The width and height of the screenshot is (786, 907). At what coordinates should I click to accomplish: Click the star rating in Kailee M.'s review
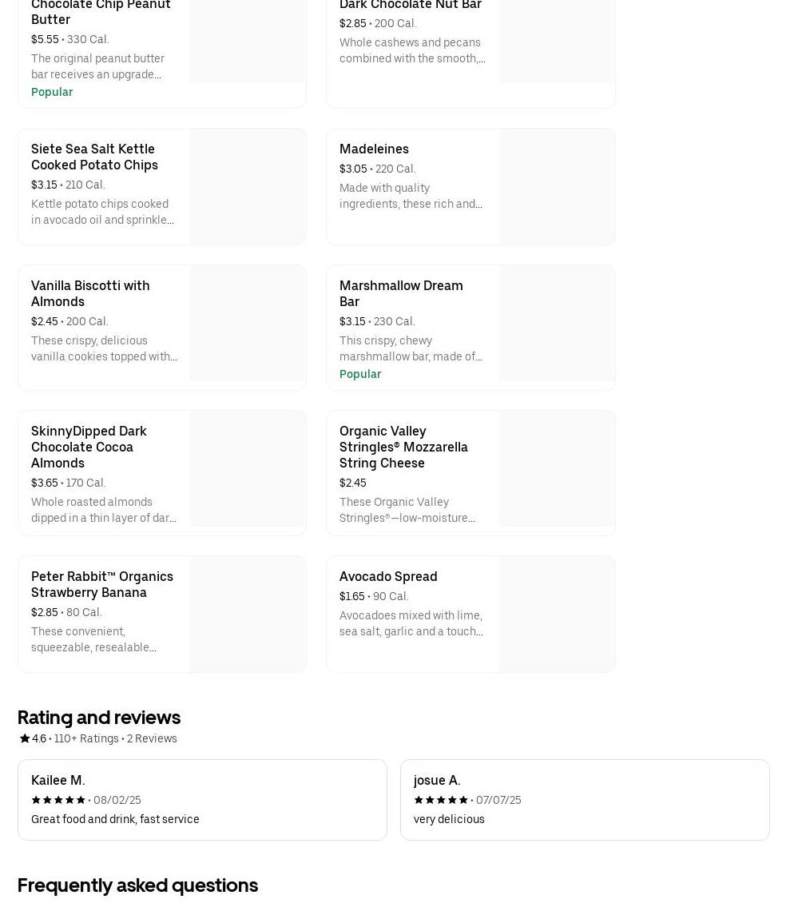coord(58,800)
